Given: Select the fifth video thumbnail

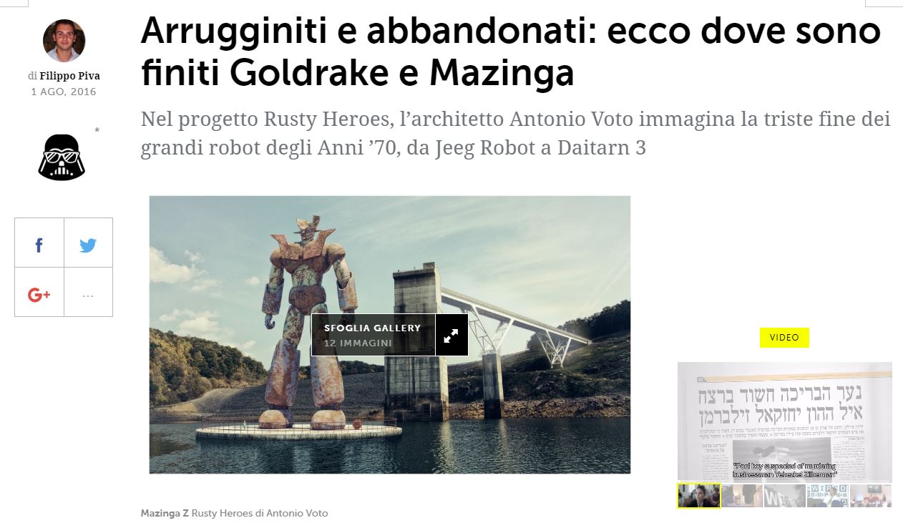Looking at the screenshot, I should [x=871, y=496].
